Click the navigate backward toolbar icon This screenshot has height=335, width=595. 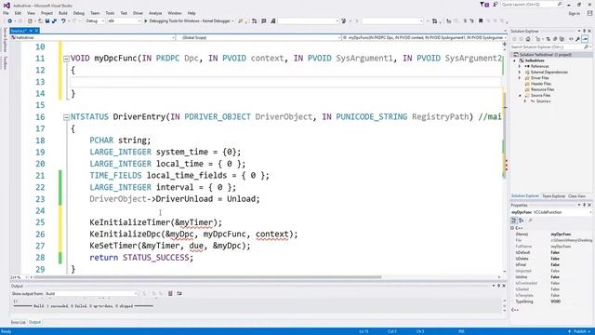(x=10, y=21)
